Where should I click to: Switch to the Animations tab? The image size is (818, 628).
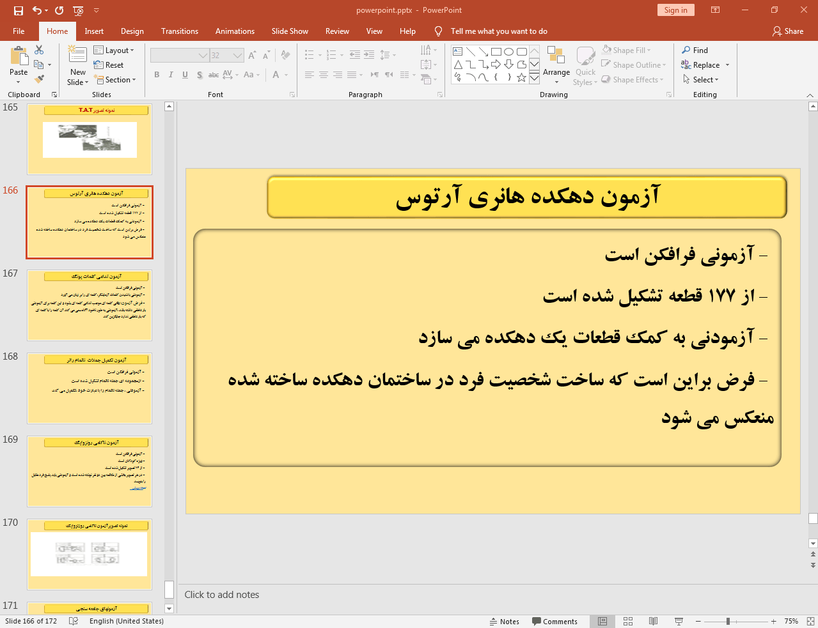pyautogui.click(x=235, y=31)
